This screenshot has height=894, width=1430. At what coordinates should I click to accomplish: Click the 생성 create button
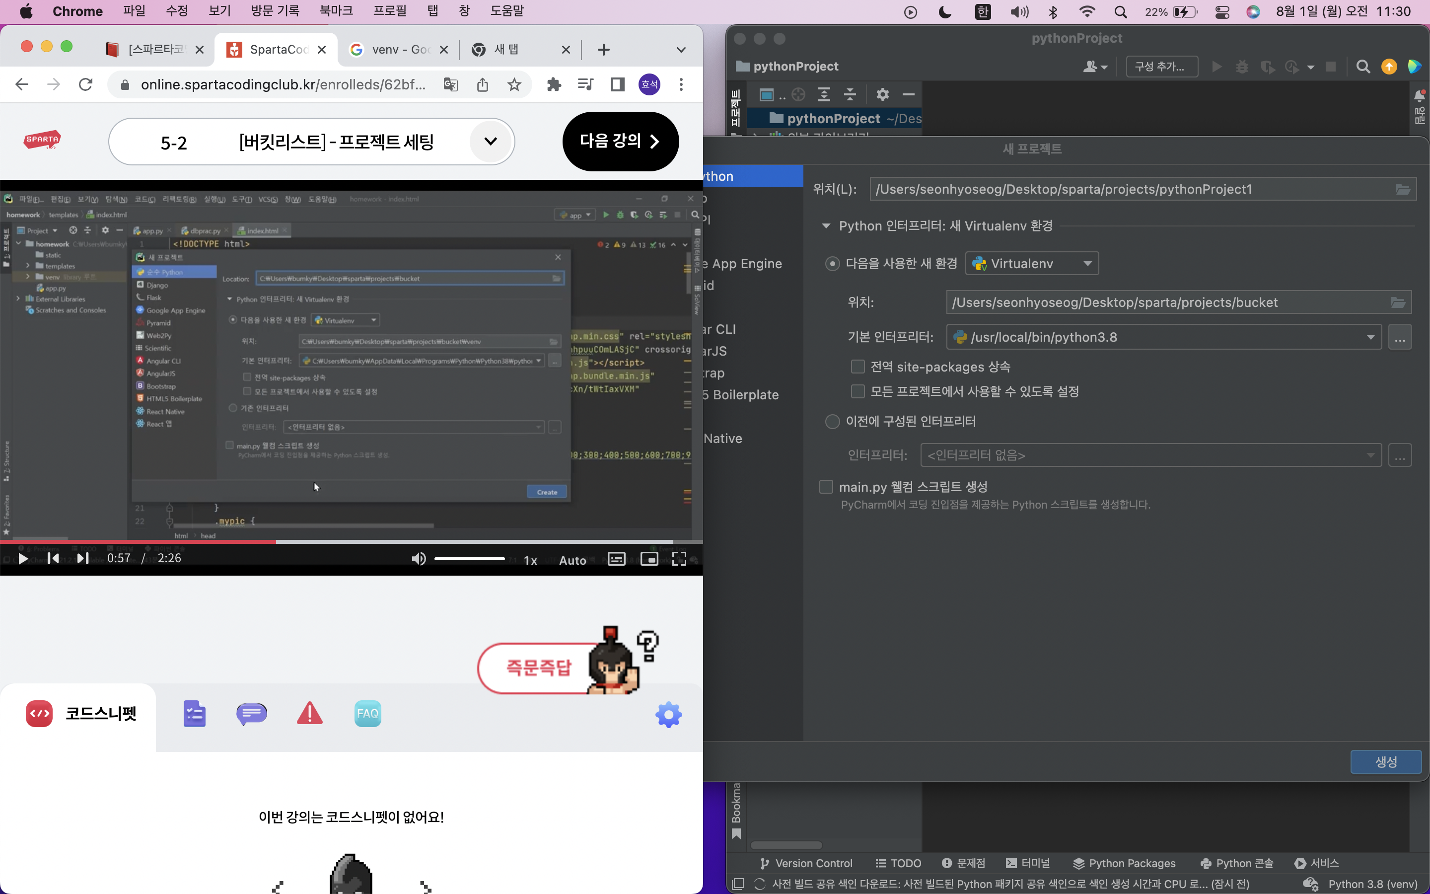1386,761
